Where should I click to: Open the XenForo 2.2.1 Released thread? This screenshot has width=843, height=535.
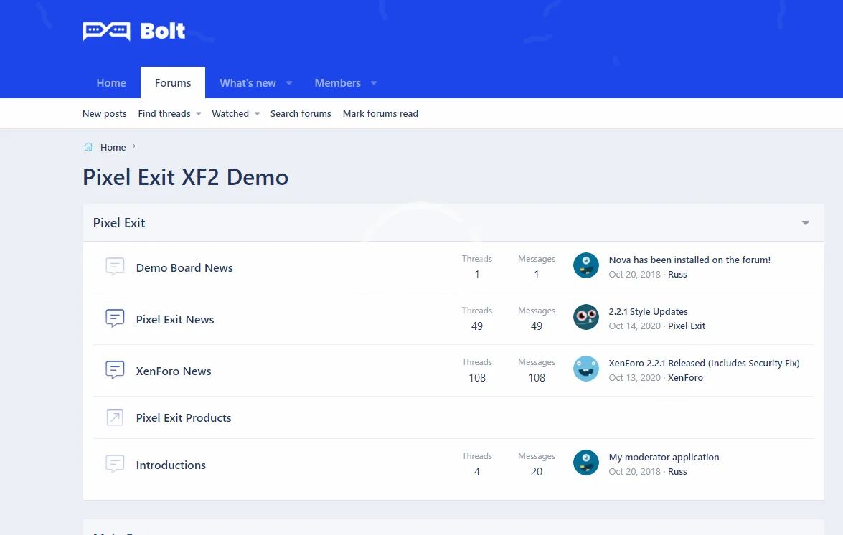pyautogui.click(x=704, y=364)
